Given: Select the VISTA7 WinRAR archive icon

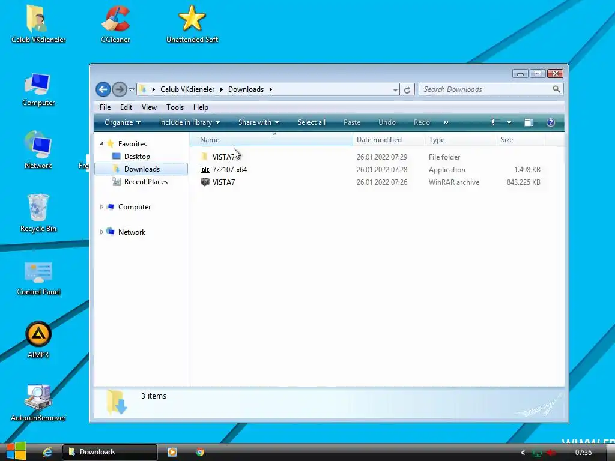Looking at the screenshot, I should pos(205,182).
